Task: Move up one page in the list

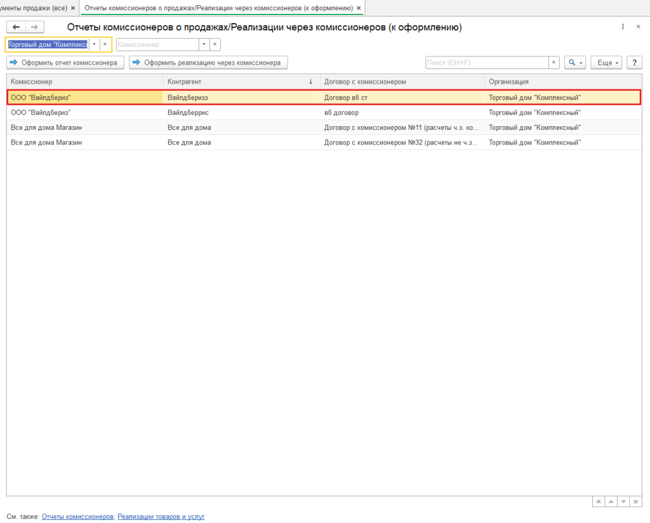Action: [x=611, y=501]
